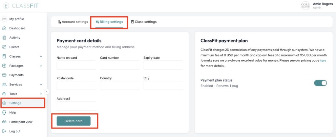Click the Participant view glasses icon
Viewport: 336px width, 137px height.
point(4,122)
